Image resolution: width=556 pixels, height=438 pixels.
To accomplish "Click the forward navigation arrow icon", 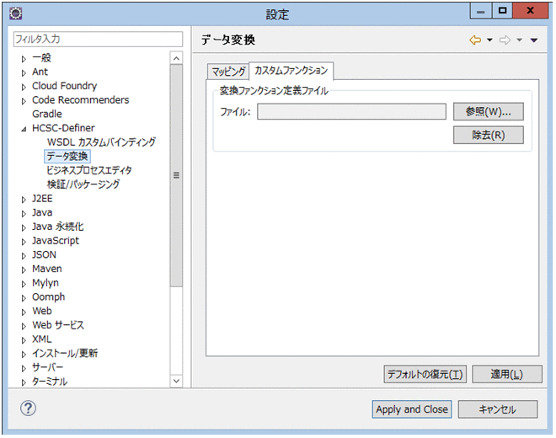I will click(x=505, y=40).
